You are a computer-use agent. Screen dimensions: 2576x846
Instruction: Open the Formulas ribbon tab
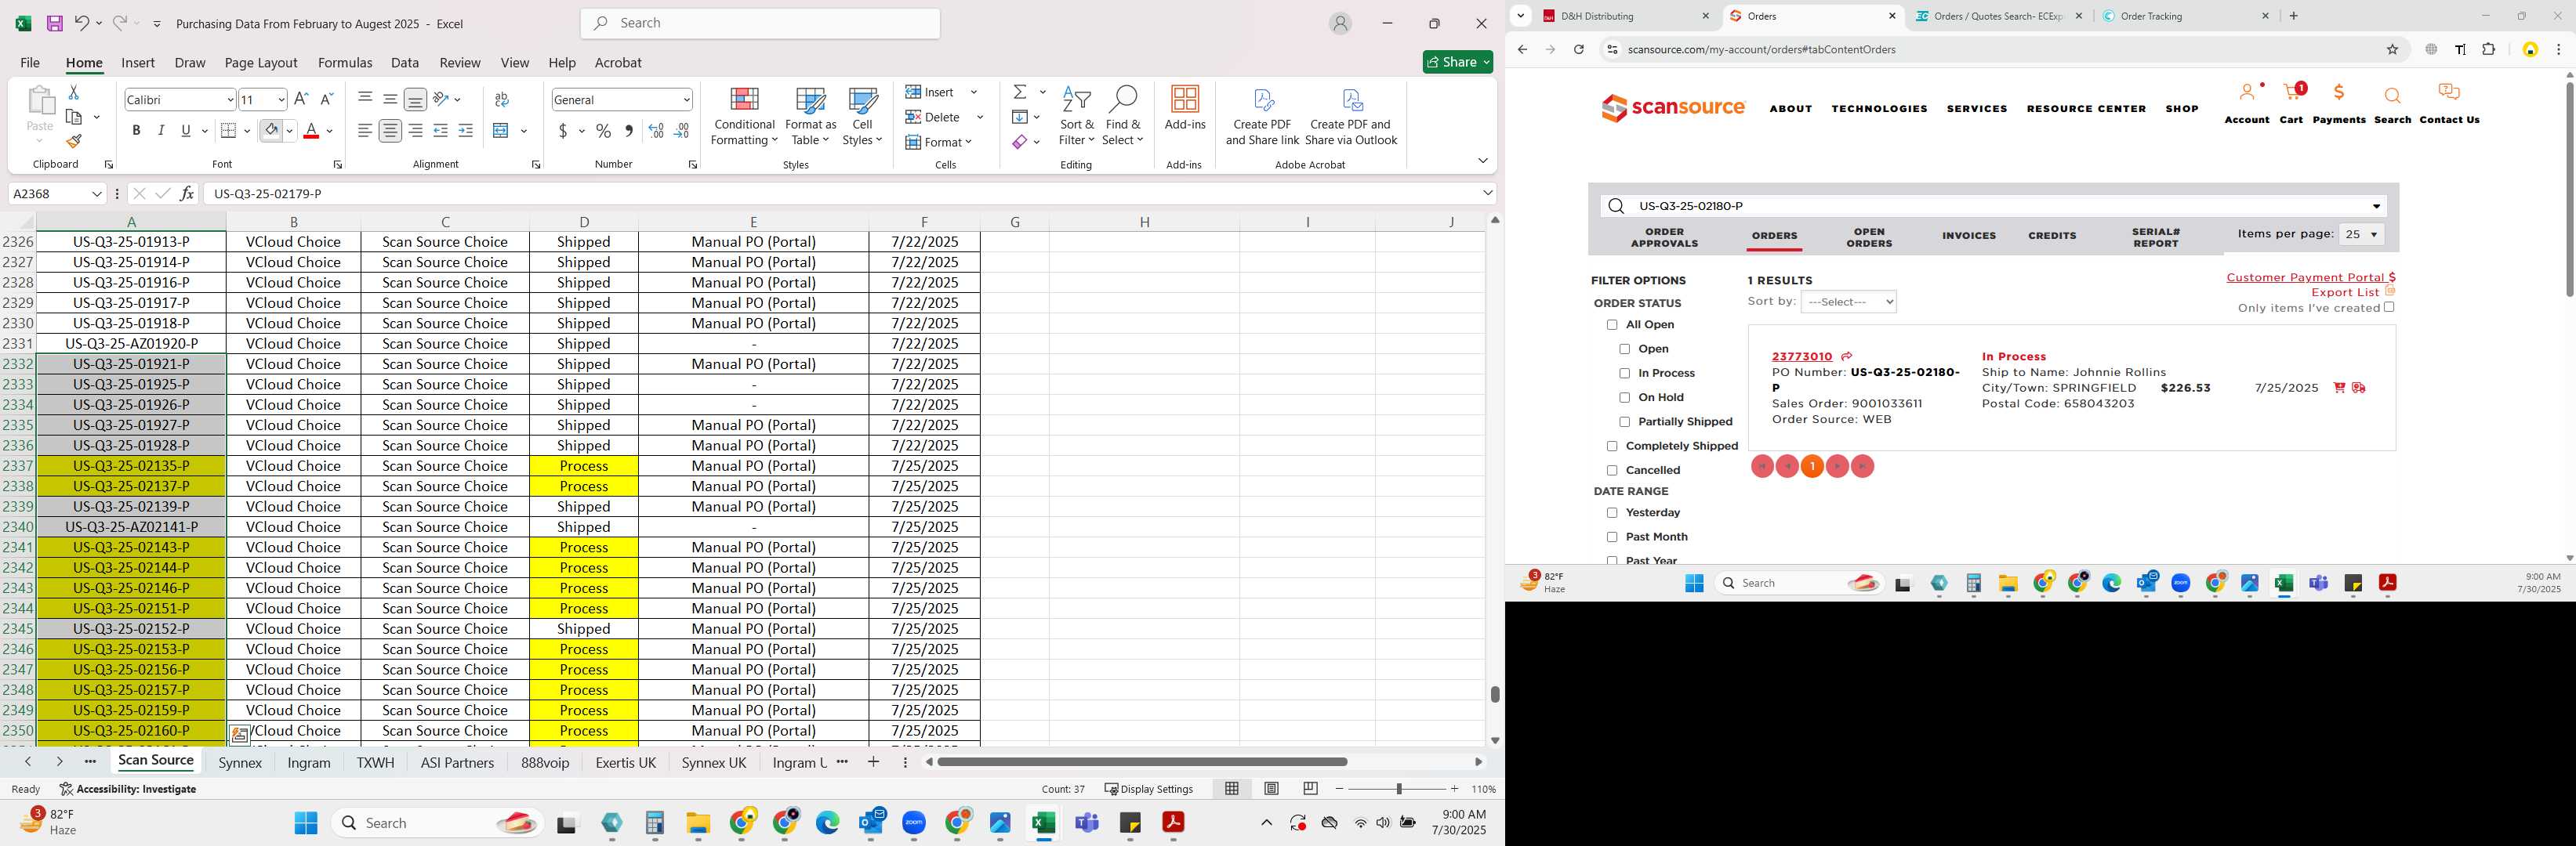click(x=345, y=62)
